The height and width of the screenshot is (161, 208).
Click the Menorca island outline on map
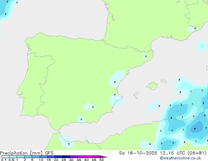(164, 81)
